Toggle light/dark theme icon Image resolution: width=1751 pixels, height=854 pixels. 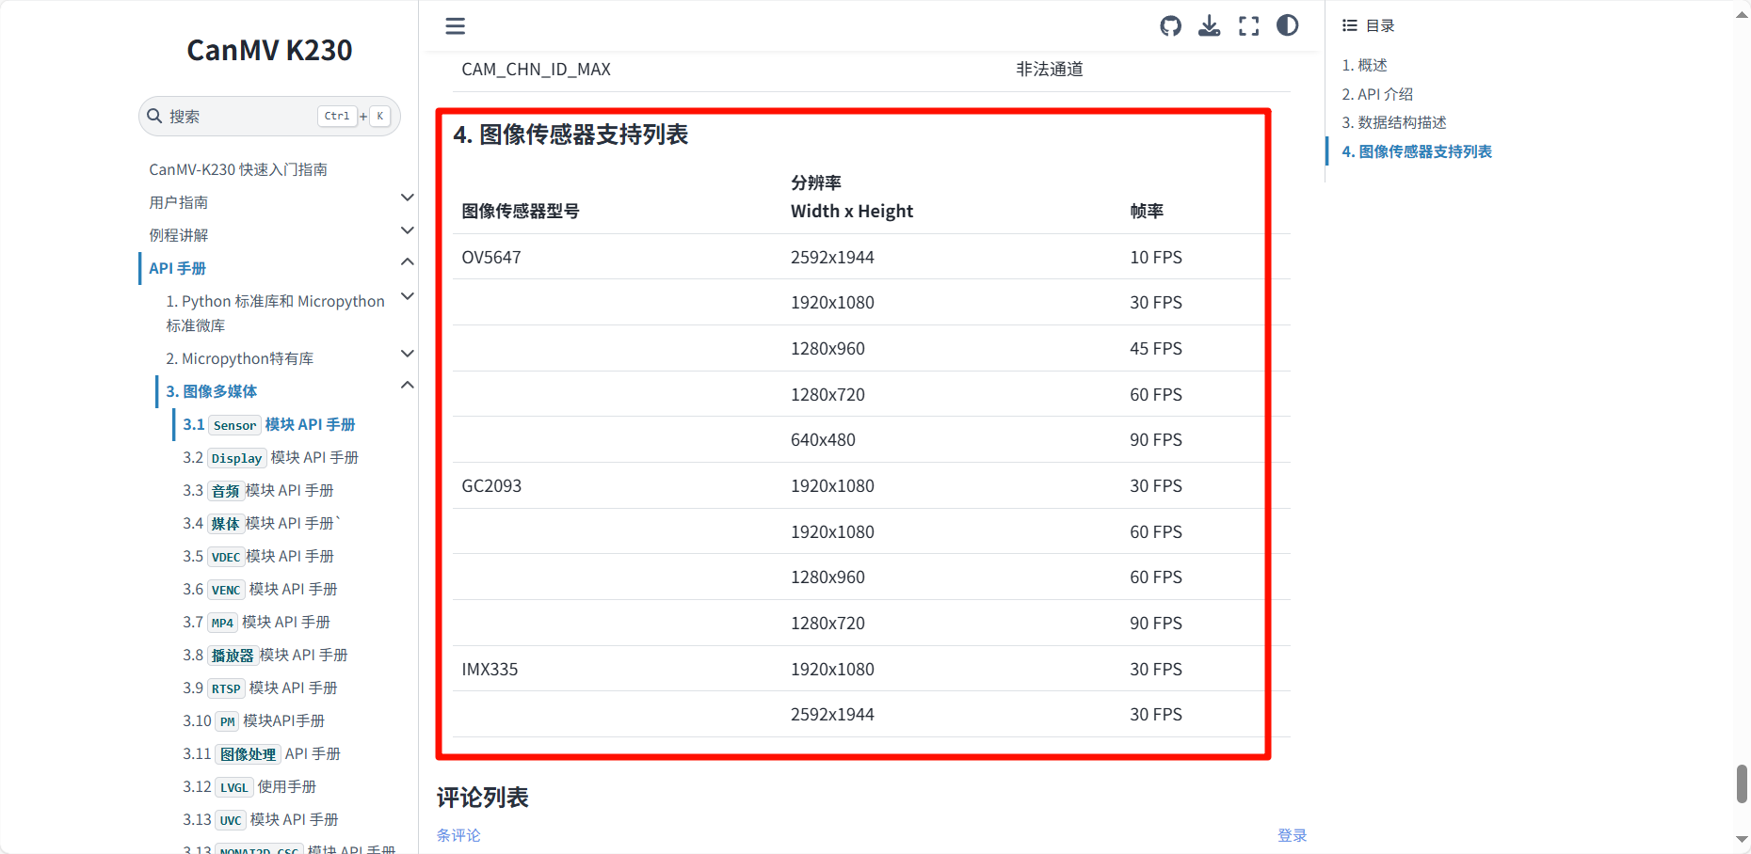[1287, 26]
